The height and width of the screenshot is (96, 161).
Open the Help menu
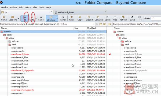49,7
